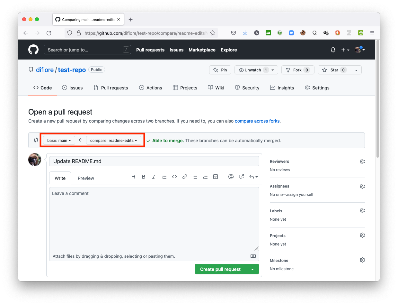Click the mention (@) icon in the editor

pos(231,177)
